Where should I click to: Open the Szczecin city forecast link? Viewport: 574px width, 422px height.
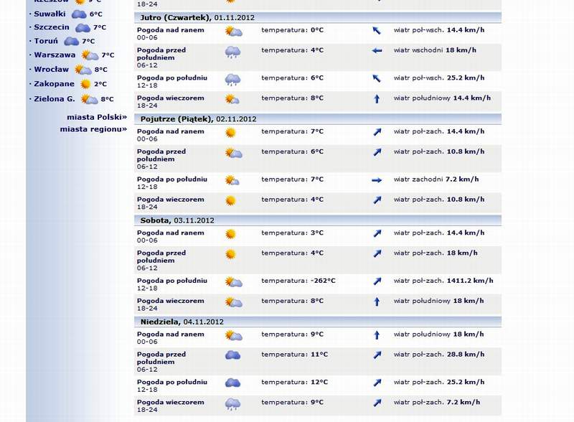[52, 27]
